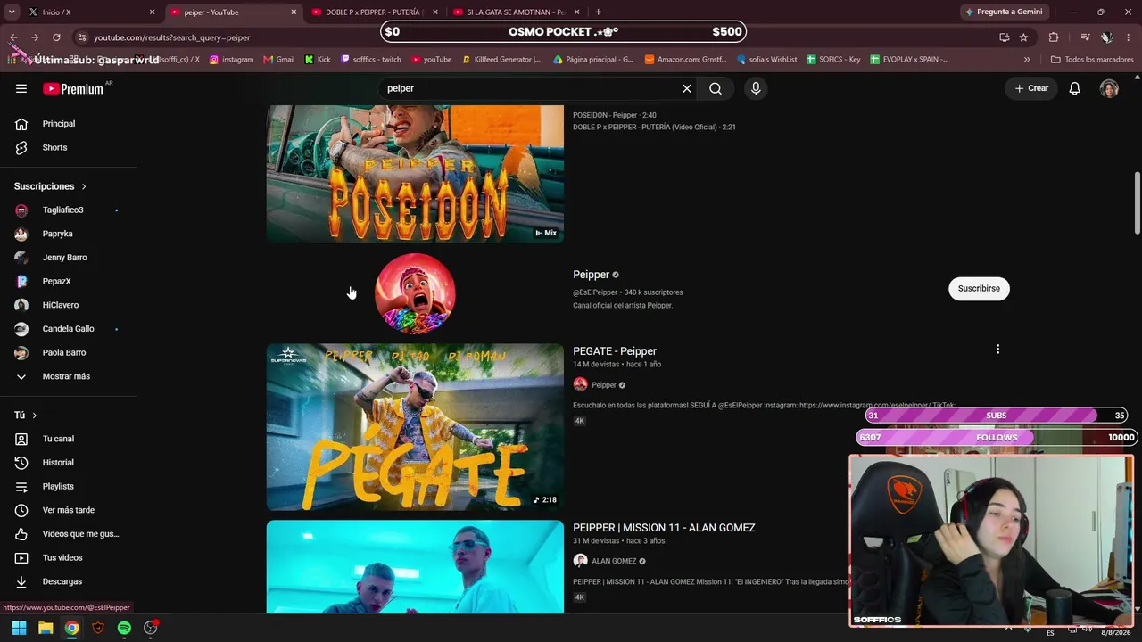Open the YouTube guide hamburger menu

21,88
